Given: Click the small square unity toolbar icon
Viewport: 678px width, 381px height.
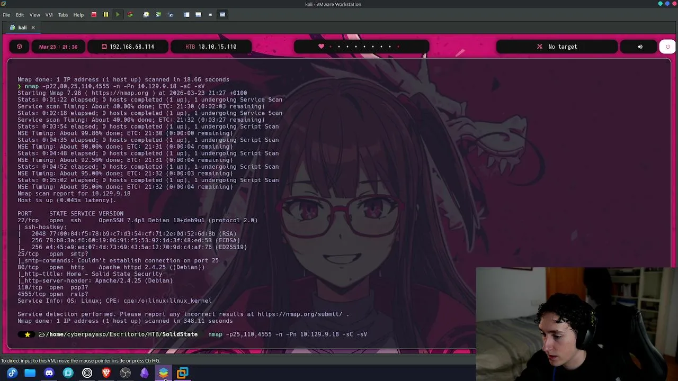Looking at the screenshot, I should 210,15.
